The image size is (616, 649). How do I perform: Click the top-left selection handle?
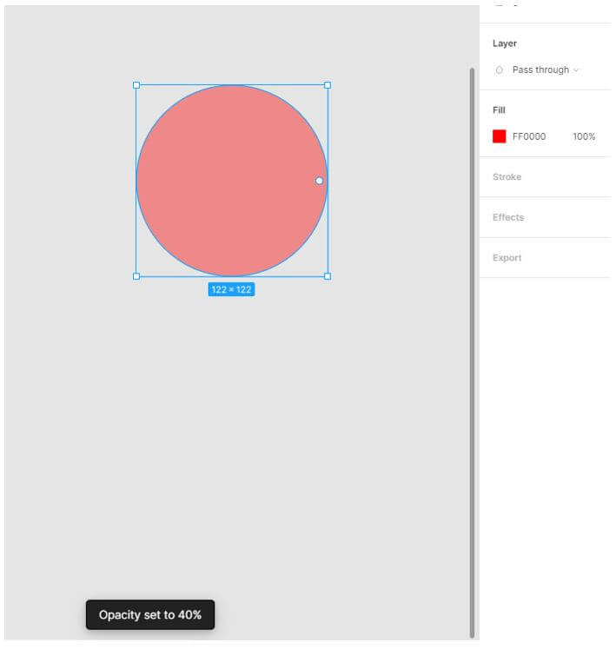point(136,85)
